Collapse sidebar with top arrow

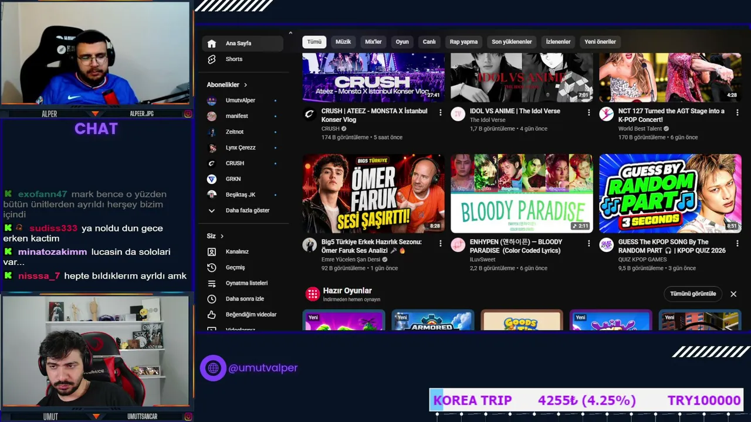click(290, 33)
